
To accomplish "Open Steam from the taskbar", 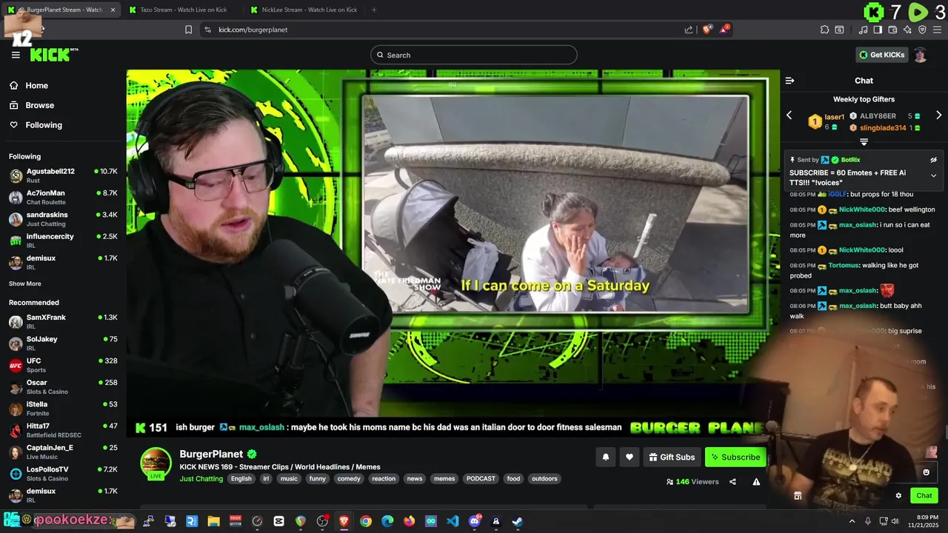I will (x=517, y=521).
